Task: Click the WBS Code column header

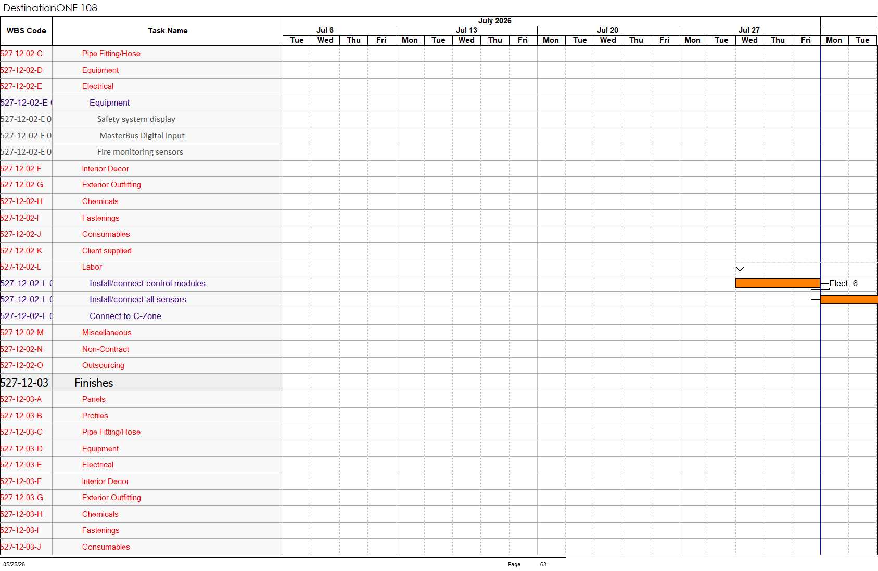Action: [x=26, y=31]
